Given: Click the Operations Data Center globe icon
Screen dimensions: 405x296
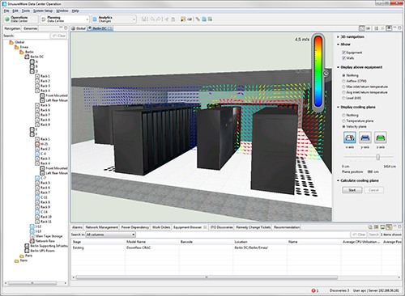Looking at the screenshot, I should 7,19.
